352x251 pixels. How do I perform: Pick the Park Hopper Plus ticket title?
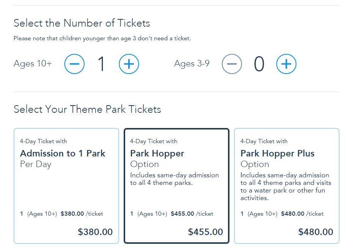click(x=277, y=153)
